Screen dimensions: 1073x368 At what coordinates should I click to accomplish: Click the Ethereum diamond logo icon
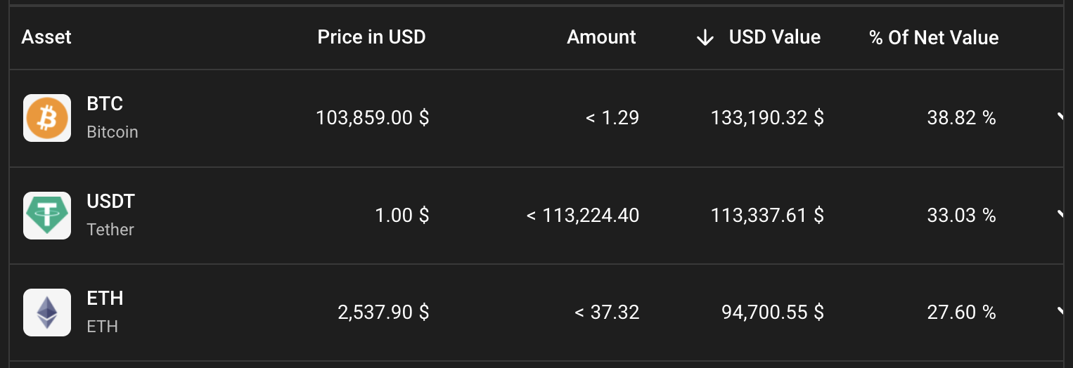pos(47,313)
